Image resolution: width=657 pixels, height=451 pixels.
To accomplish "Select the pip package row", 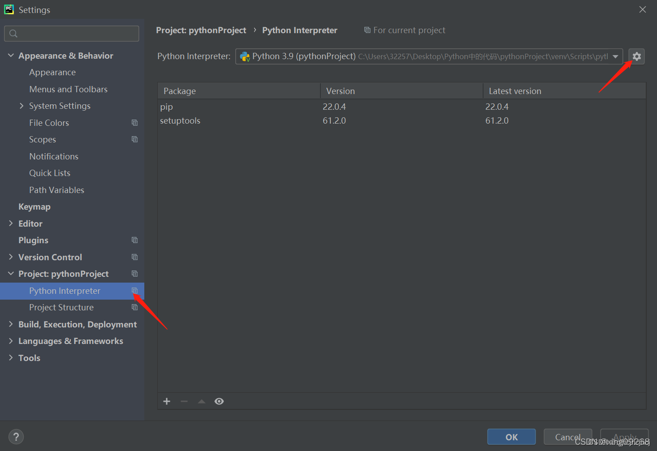I will [402, 107].
